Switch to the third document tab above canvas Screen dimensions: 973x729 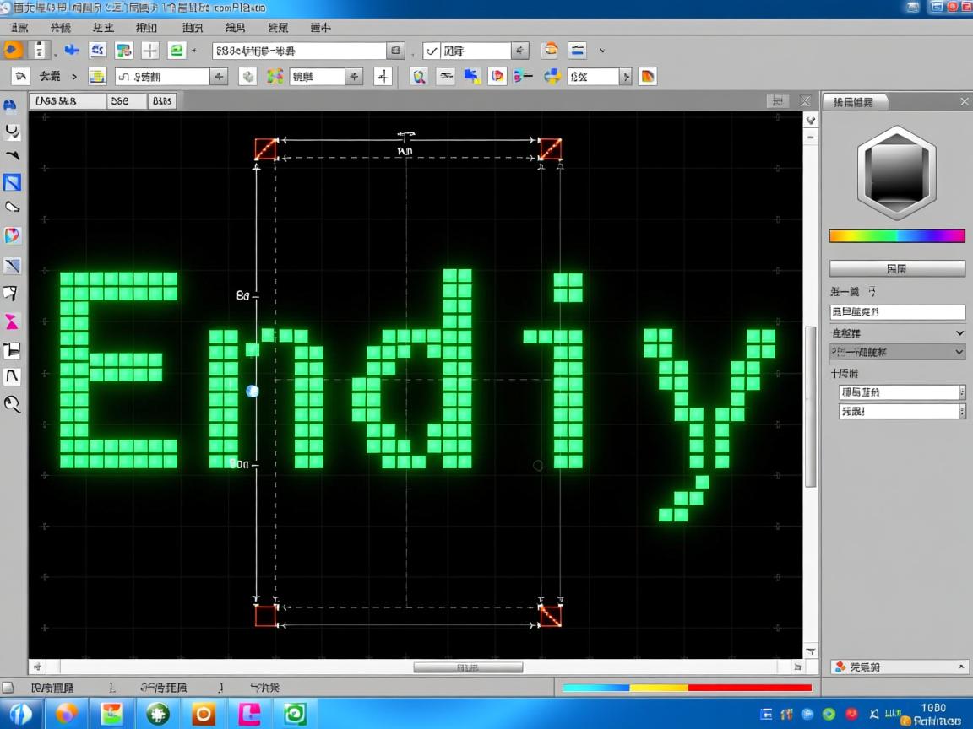[x=161, y=101]
